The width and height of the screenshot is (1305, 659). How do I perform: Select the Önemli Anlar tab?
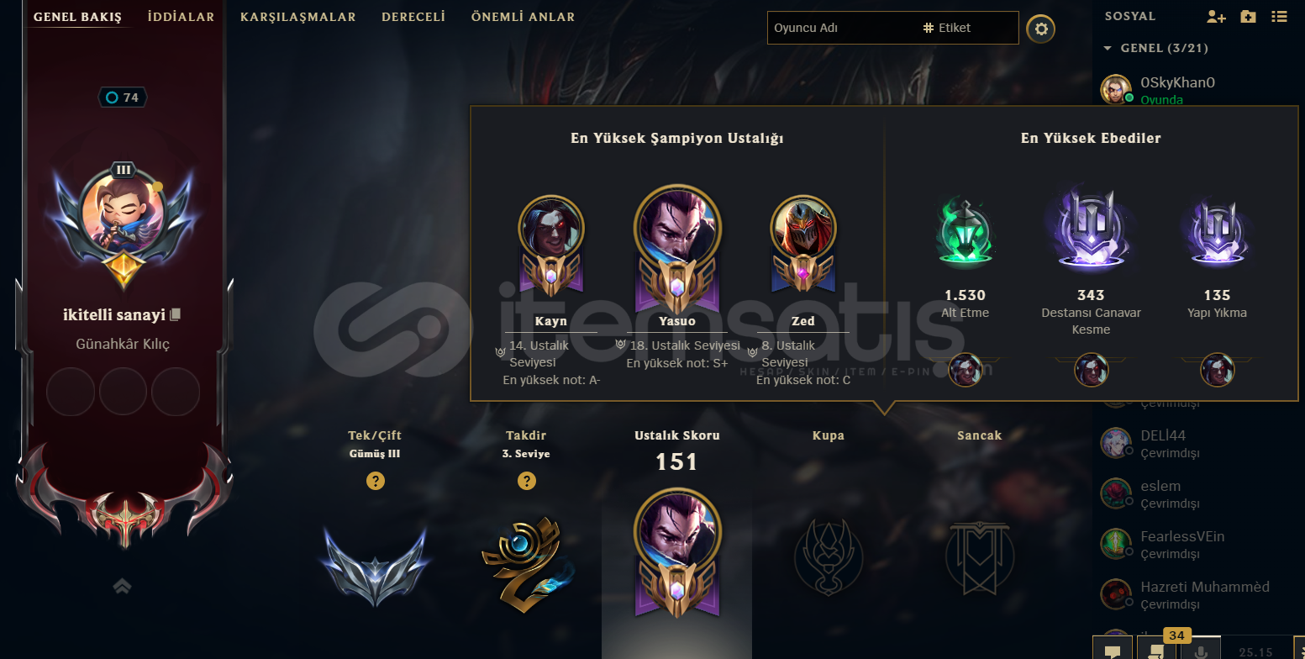(x=524, y=17)
